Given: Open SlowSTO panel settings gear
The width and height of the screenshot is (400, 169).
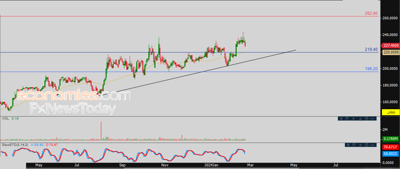Looking at the screenshot, I should click(367, 145).
